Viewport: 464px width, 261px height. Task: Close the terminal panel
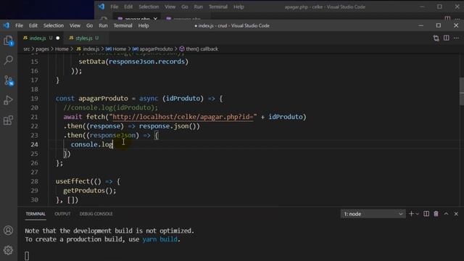(456, 214)
